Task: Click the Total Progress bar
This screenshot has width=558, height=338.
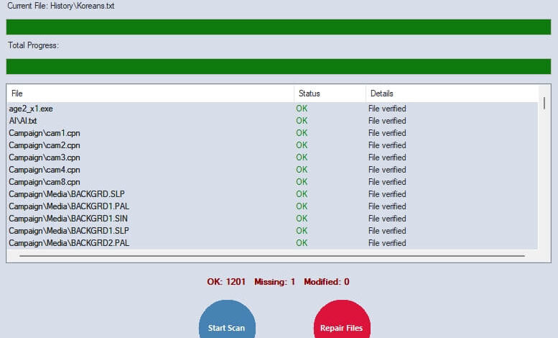Action: pyautogui.click(x=279, y=66)
